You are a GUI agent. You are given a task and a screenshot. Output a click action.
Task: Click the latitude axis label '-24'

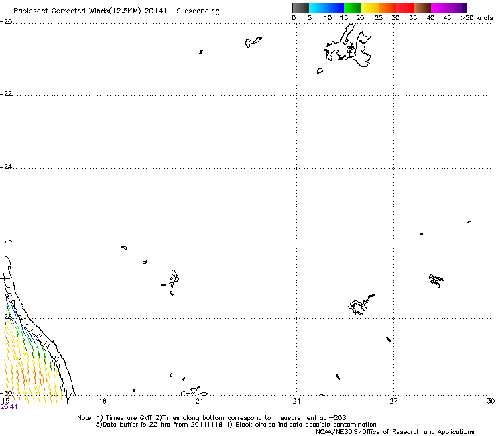[6, 167]
